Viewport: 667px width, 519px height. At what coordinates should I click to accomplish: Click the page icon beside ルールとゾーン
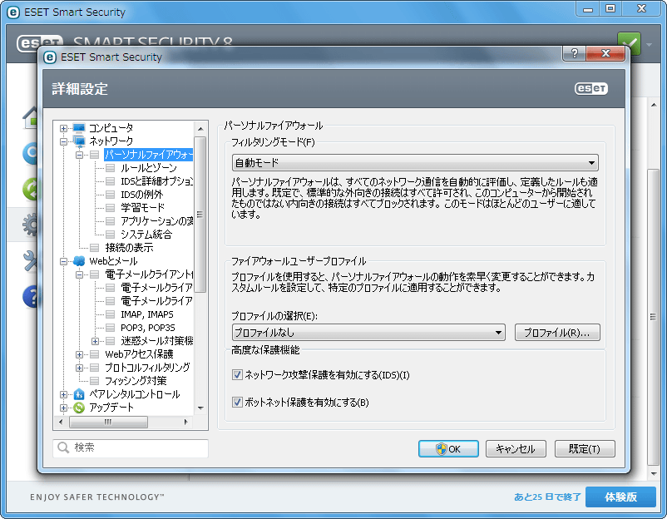tap(110, 168)
